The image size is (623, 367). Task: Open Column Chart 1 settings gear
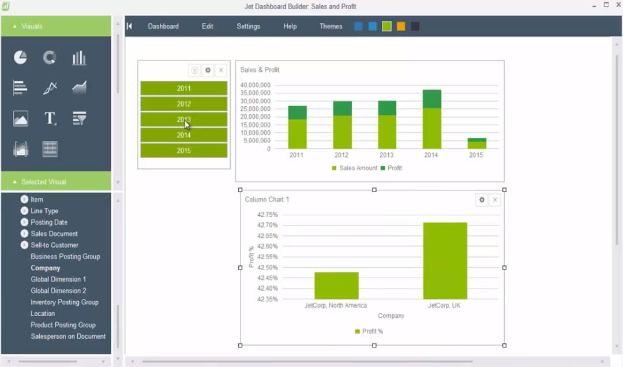point(482,200)
